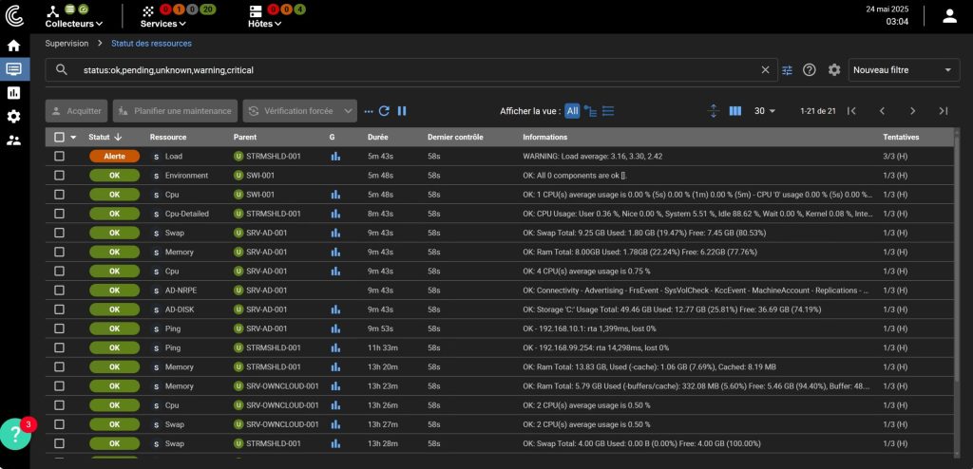This screenshot has height=469, width=973.
Task: Refresh the resource list
Action: point(384,111)
